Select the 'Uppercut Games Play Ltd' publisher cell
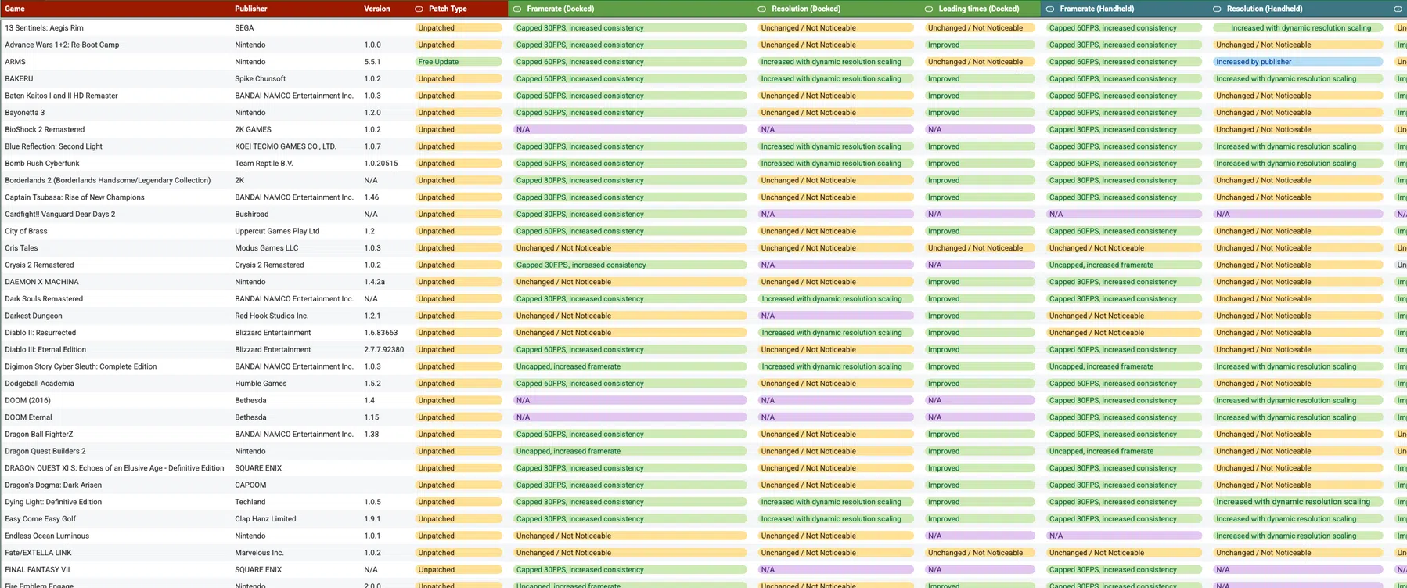This screenshot has height=588, width=1407. [x=277, y=232]
